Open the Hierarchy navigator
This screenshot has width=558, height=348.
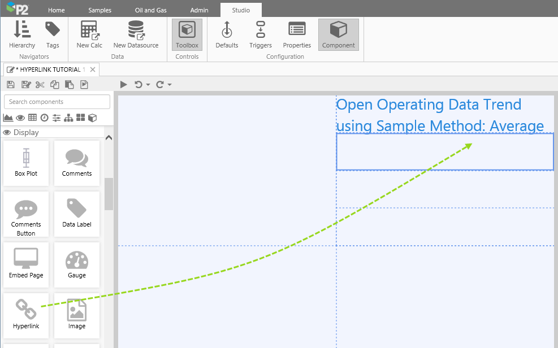[22, 35]
